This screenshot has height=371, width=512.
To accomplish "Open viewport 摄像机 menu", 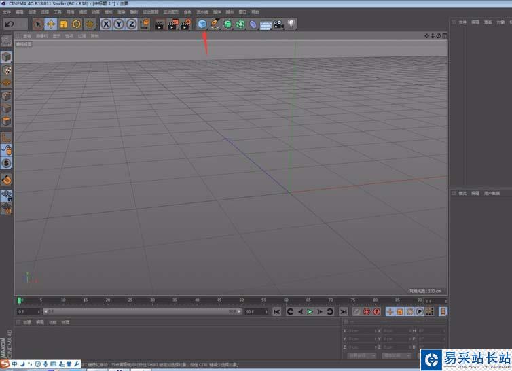I will coord(42,36).
